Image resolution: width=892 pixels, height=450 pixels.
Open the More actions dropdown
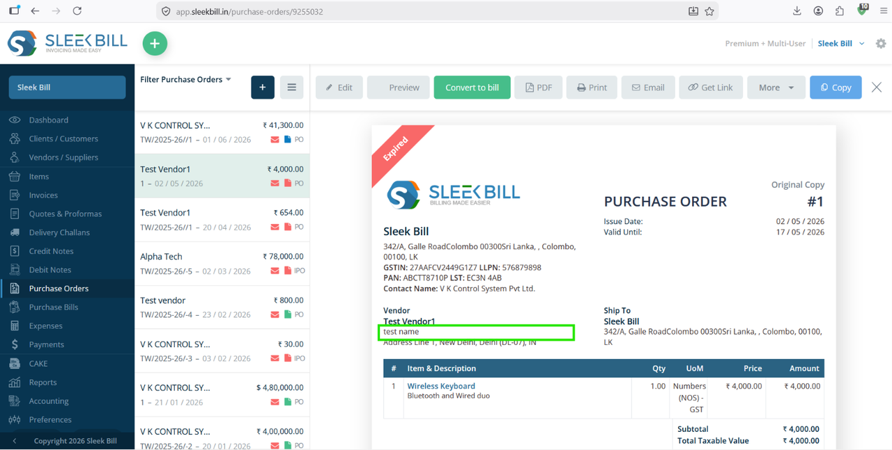point(776,88)
